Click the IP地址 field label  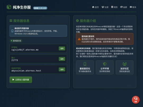click(x=14, y=47)
